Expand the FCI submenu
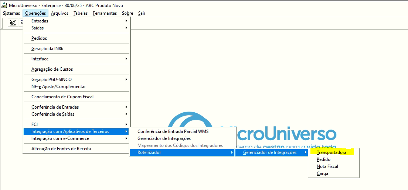The image size is (408, 190). coord(76,124)
